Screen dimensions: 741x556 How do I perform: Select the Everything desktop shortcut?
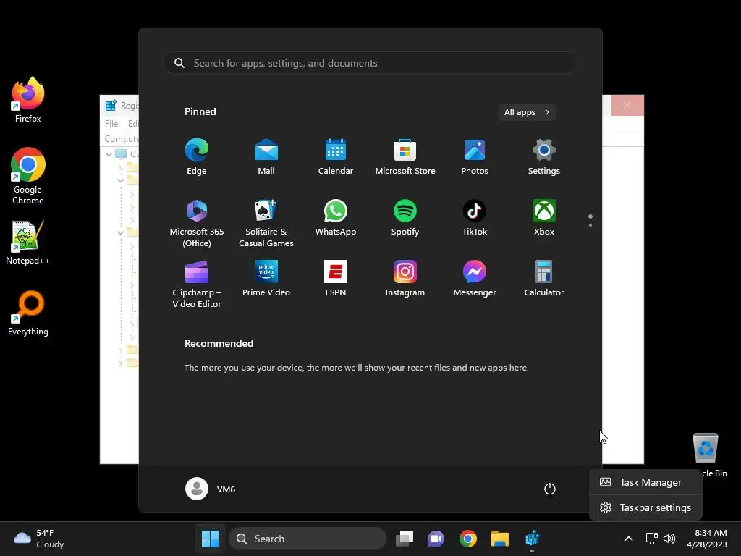28,313
